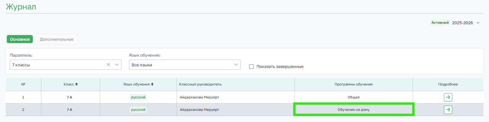Expand the Параллель dropdown chevron
Screen dimensions: 489x122
point(117,65)
